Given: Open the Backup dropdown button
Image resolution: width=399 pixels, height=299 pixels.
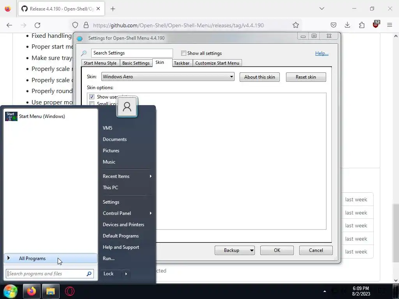Looking at the screenshot, I should [235, 250].
